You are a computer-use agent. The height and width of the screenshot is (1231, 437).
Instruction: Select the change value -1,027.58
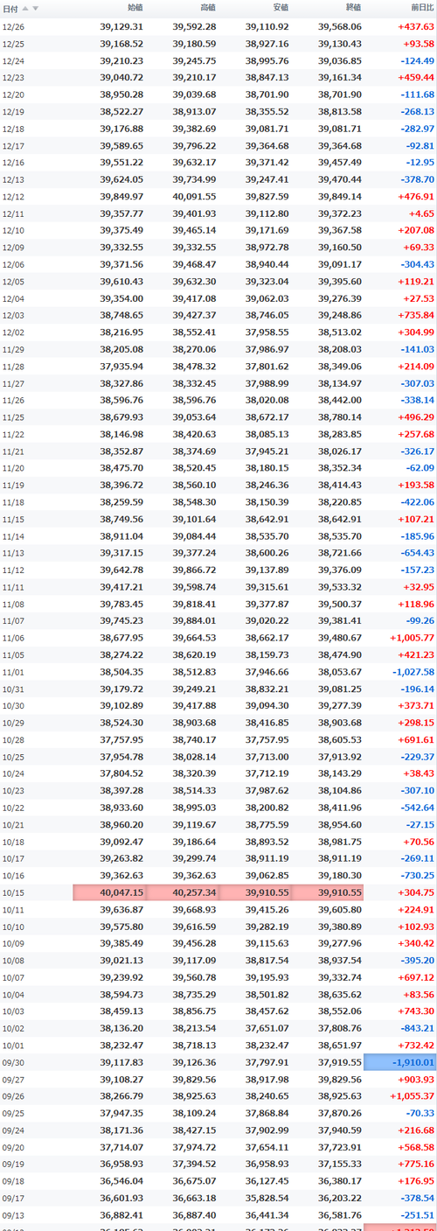413,672
